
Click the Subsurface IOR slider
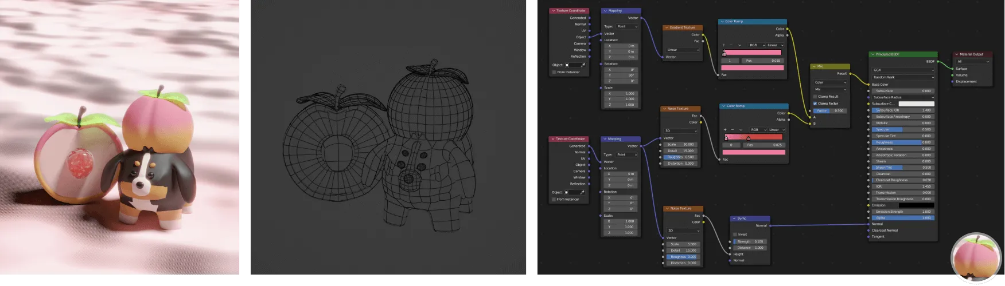(x=903, y=110)
